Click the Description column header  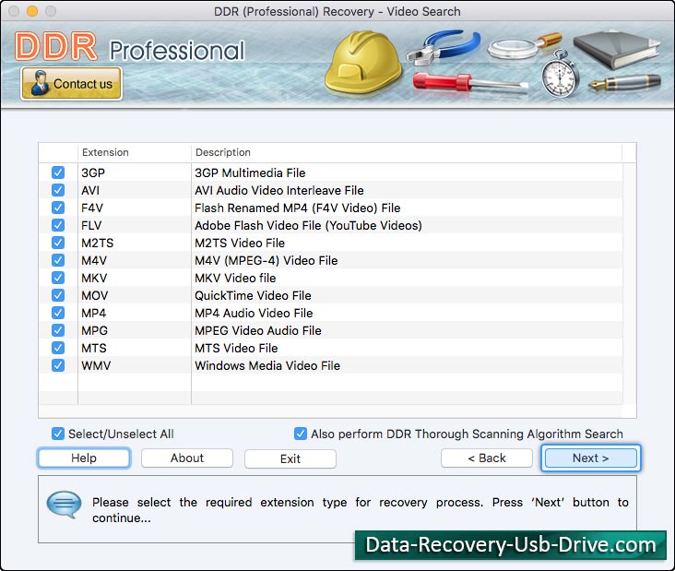coord(407,152)
